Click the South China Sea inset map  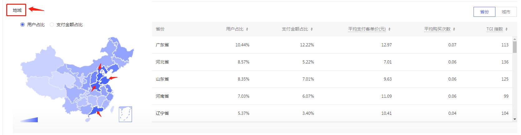pos(125,114)
